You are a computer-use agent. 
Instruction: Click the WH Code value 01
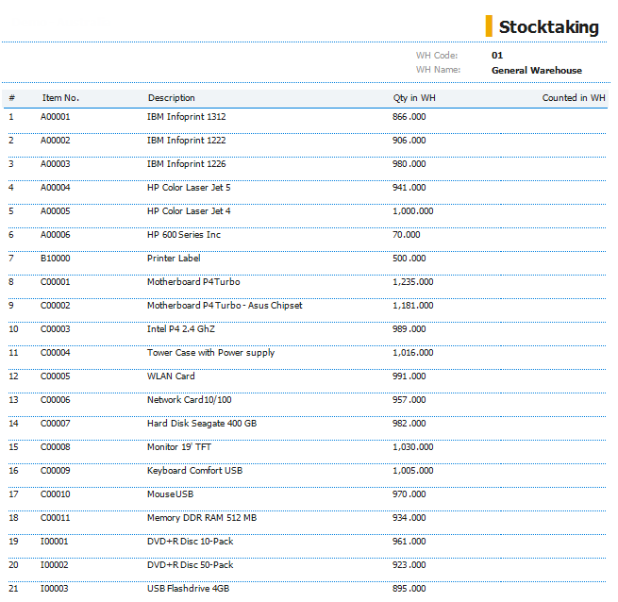(497, 56)
